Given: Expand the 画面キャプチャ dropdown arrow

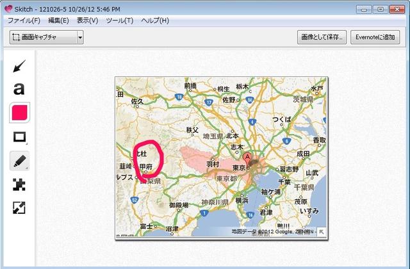Looking at the screenshot, I should click(80, 38).
